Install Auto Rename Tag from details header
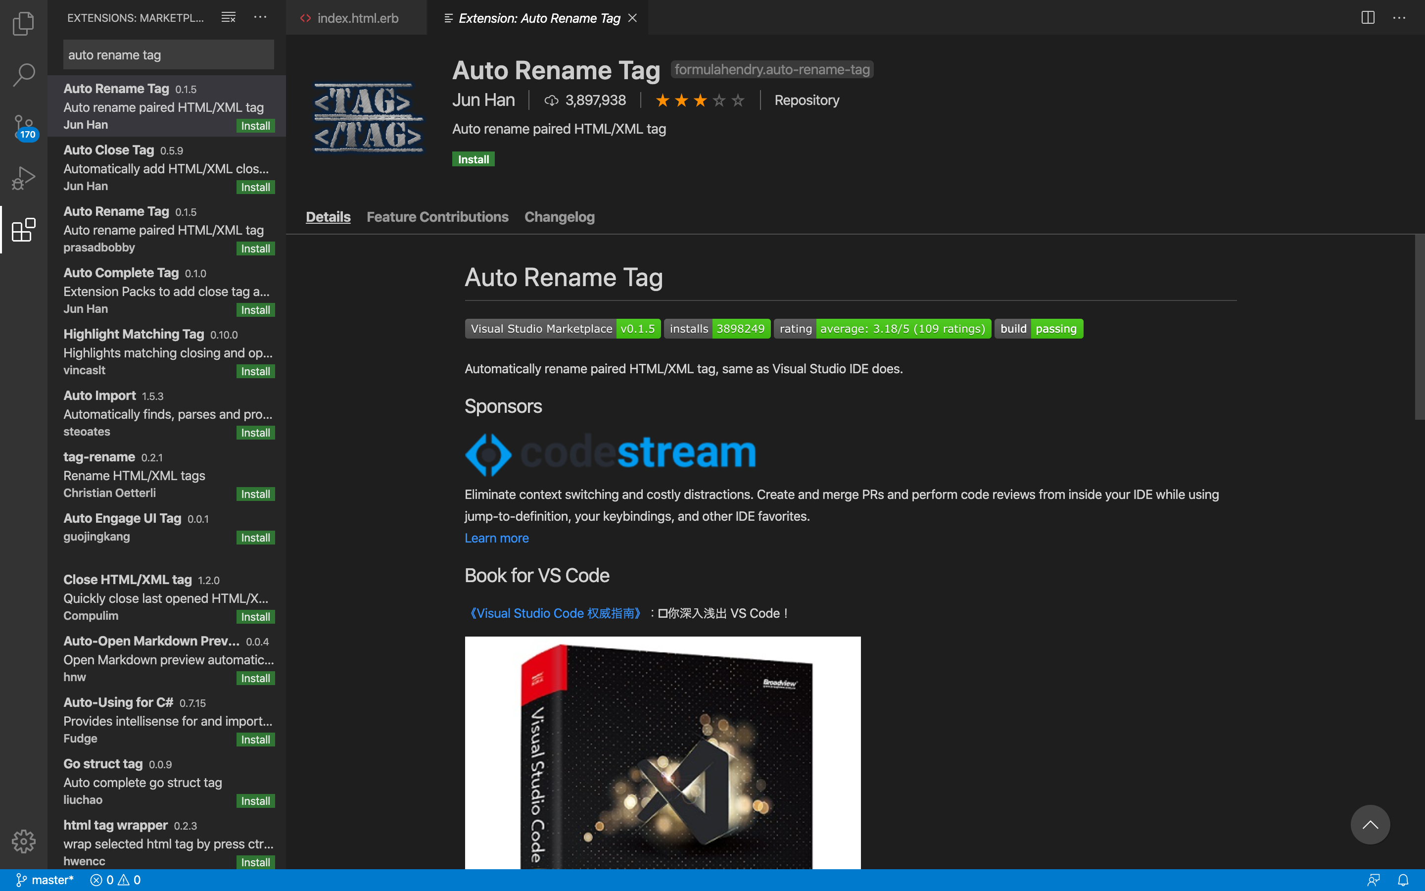Image resolution: width=1425 pixels, height=891 pixels. 473,159
